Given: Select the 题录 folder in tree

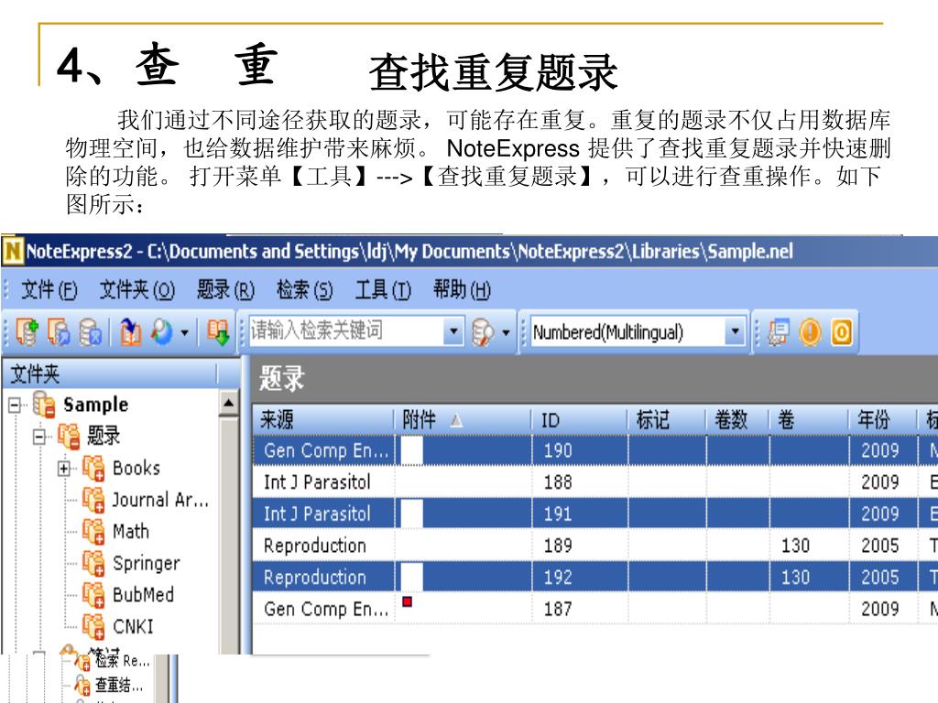Looking at the screenshot, I should (x=104, y=436).
